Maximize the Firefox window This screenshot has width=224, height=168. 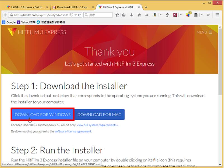[x=209, y=3]
